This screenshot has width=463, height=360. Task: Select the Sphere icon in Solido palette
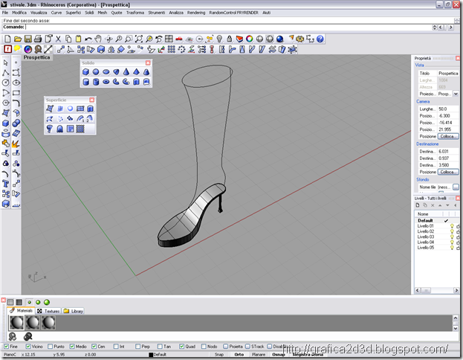click(x=96, y=72)
